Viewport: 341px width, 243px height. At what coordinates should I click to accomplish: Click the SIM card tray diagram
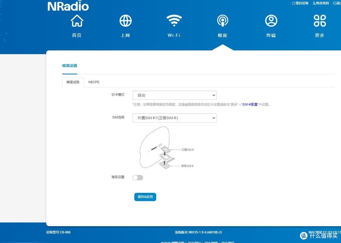click(x=166, y=148)
